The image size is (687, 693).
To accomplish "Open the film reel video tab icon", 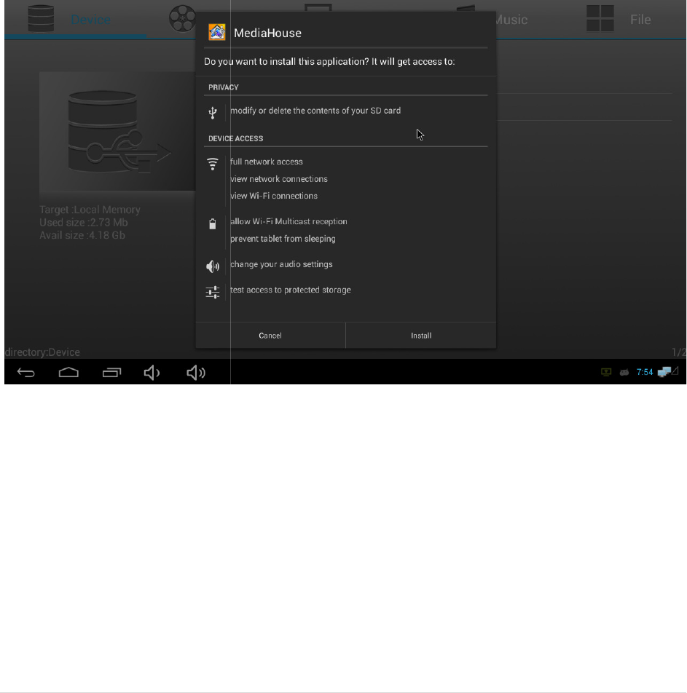I will pyautogui.click(x=182, y=19).
